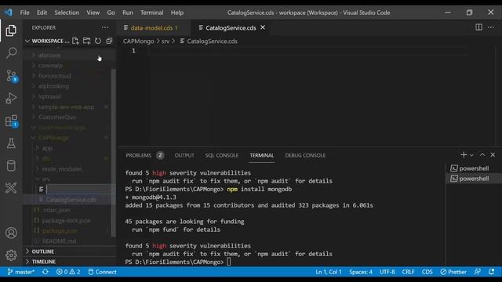Select the first powershell terminal

tap(470, 168)
